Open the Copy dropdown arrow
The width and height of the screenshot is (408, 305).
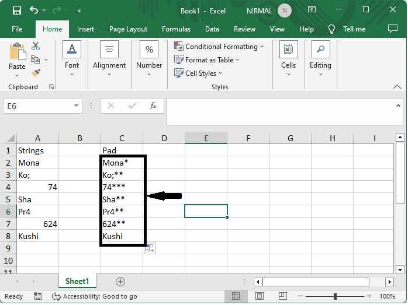(x=46, y=59)
